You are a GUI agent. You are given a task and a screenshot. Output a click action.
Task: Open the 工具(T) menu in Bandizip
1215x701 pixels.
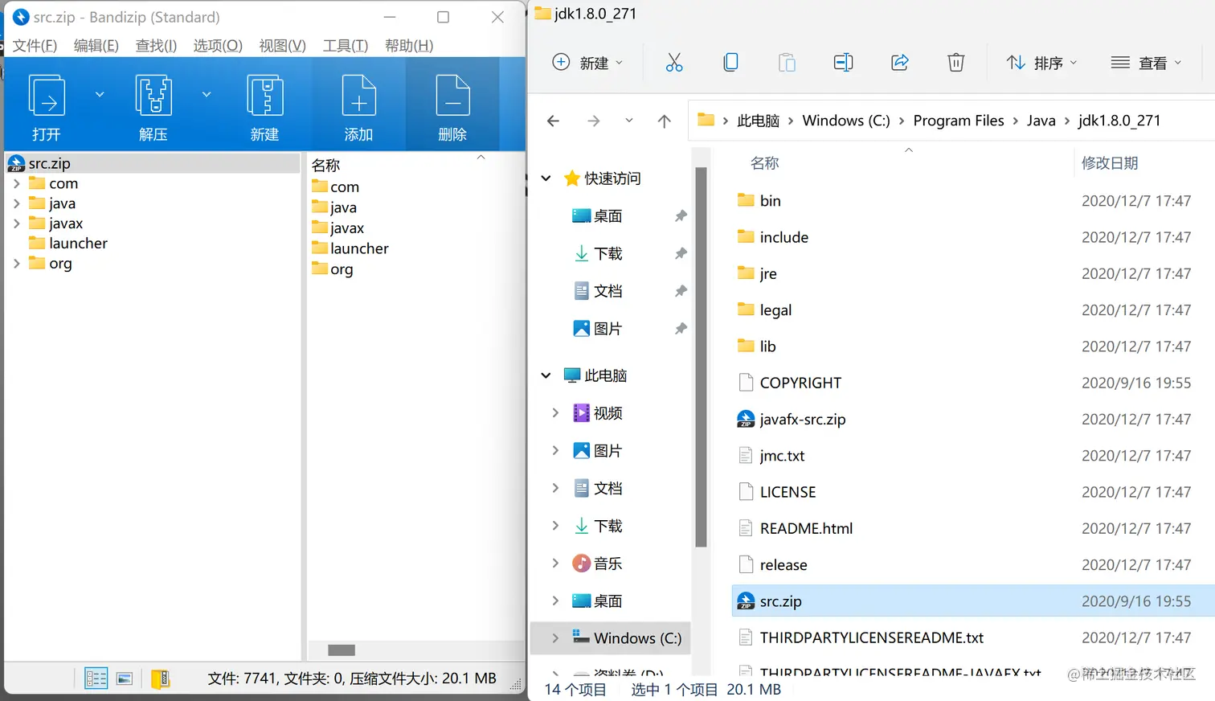346,45
